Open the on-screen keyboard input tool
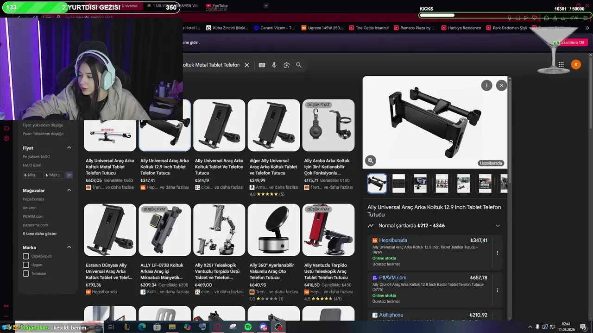Viewport: 593px width, 333px height. tap(262, 65)
